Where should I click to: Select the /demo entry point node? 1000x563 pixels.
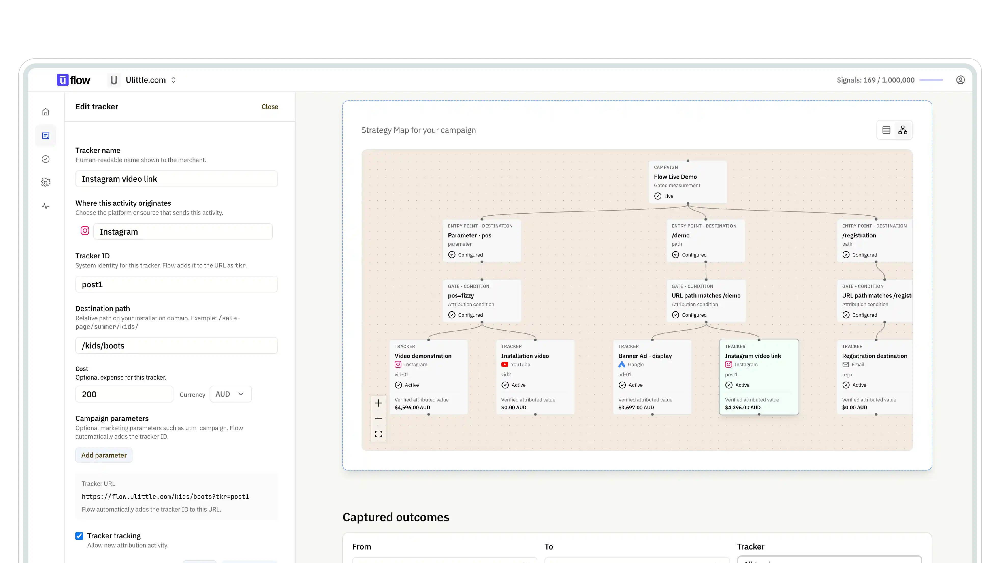pos(706,241)
